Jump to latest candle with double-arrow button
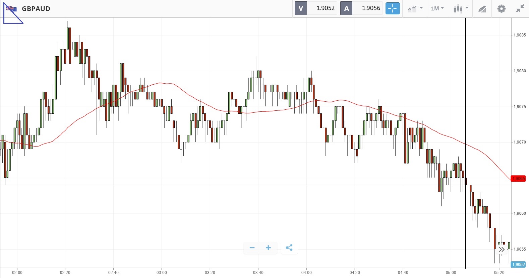The width and height of the screenshot is (529, 278). (x=502, y=250)
